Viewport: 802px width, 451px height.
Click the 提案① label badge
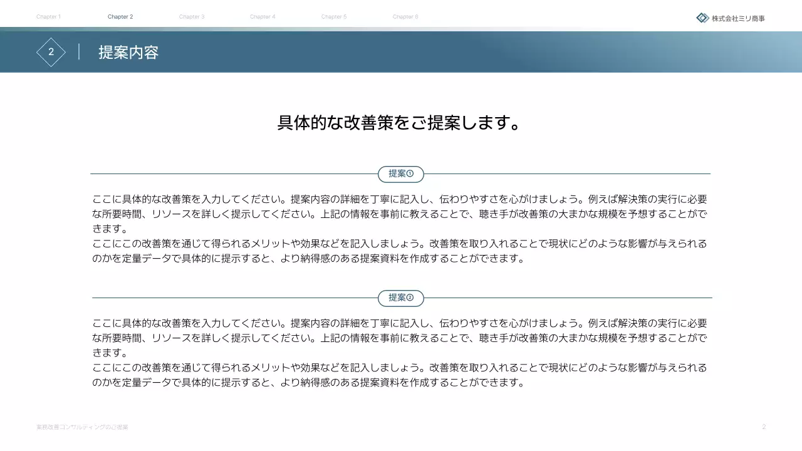pos(400,174)
